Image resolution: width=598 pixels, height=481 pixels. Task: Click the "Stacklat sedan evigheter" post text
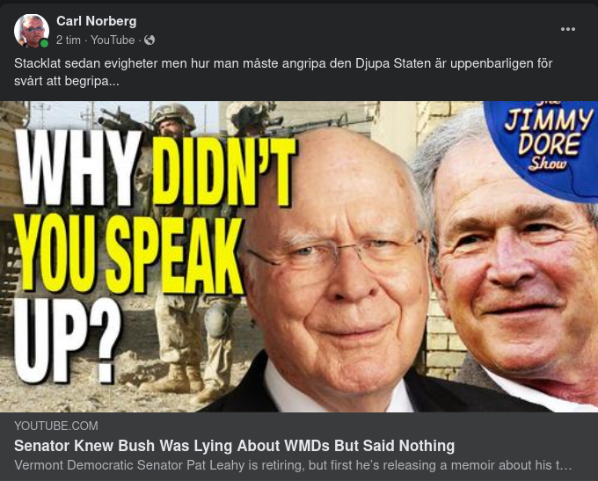283,72
